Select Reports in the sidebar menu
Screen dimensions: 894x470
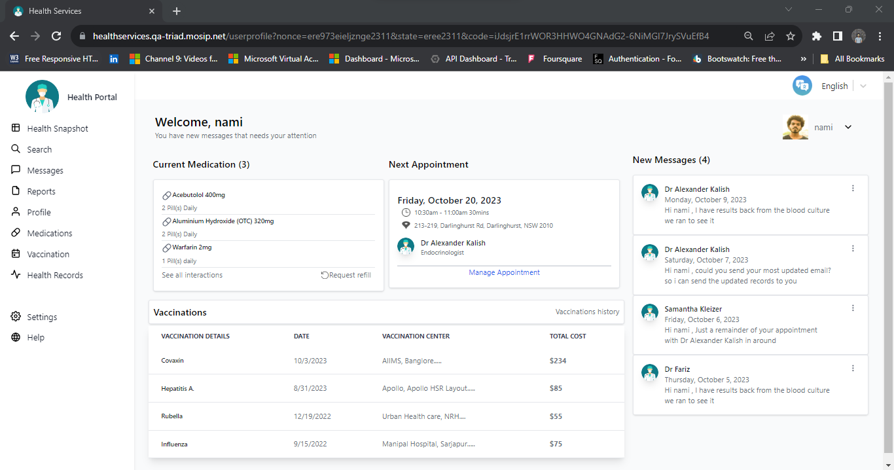(41, 191)
